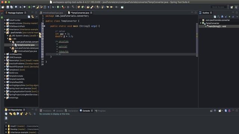
Task: Open the Outline view menu chevron
Action: pyautogui.click(x=237, y=17)
